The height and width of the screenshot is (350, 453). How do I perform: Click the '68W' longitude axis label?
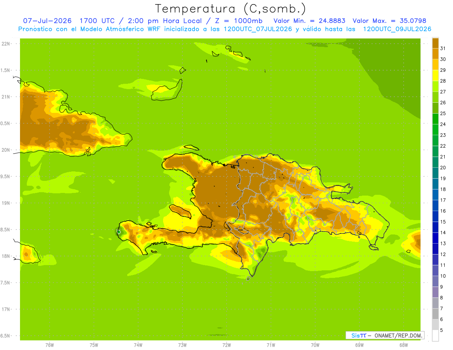point(404,345)
